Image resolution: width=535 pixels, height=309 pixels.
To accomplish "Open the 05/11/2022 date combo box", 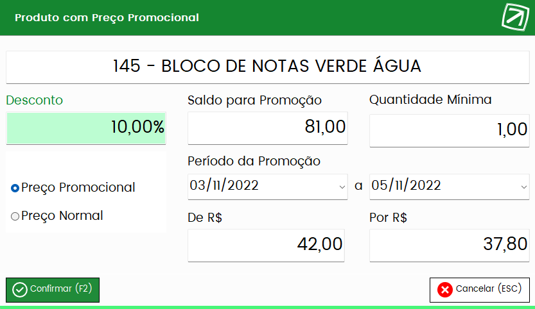I will click(x=450, y=187).
